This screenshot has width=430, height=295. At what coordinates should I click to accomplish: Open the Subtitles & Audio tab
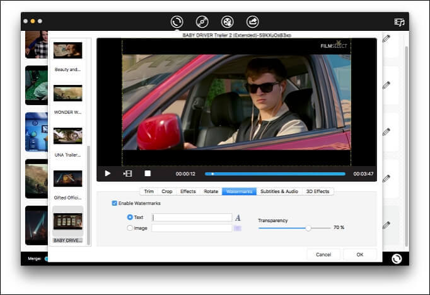click(279, 191)
